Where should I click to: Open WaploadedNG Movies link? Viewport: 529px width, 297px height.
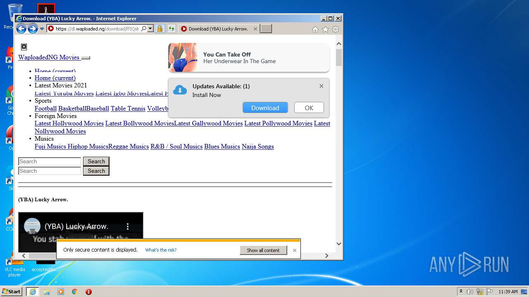[49, 57]
